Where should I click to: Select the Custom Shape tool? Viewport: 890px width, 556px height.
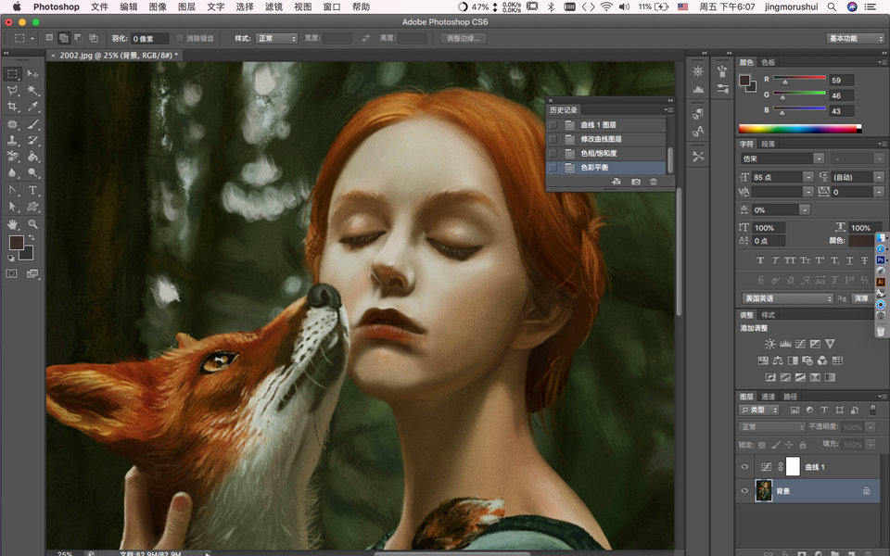(33, 207)
